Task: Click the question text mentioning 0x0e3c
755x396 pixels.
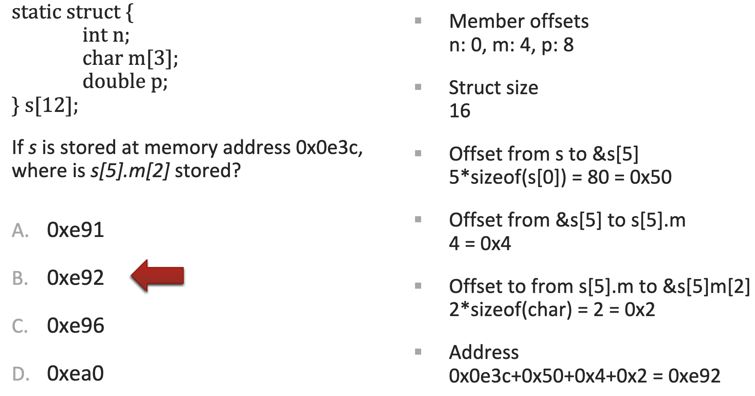Action: [187, 148]
